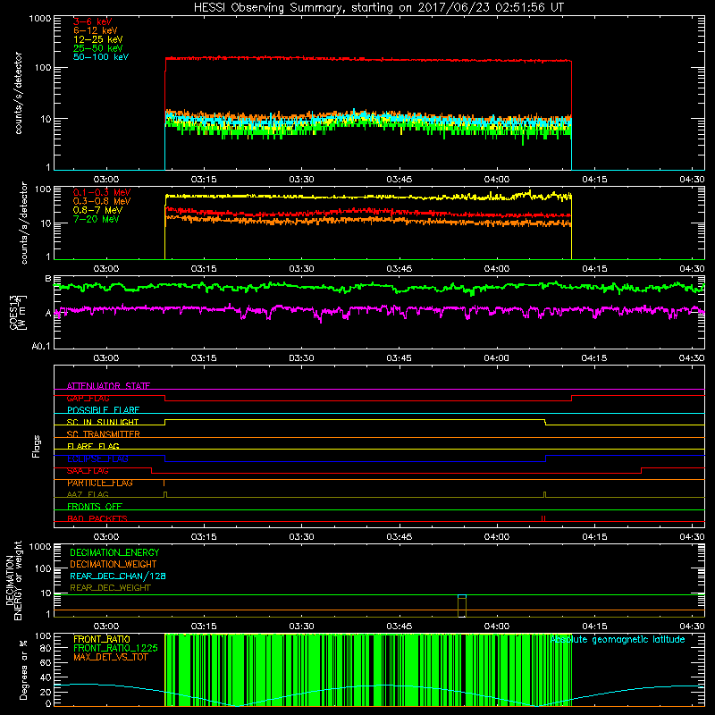The width and height of the screenshot is (715, 715).
Task: Pick the BAD_PACKETS flag label
Action: (x=97, y=518)
